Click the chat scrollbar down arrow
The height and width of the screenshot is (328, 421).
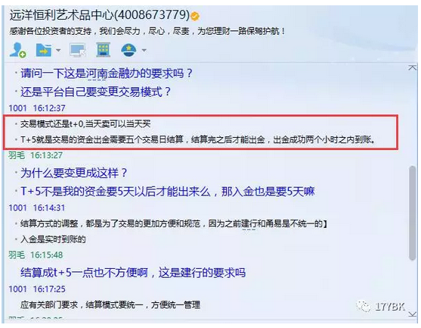click(x=413, y=314)
